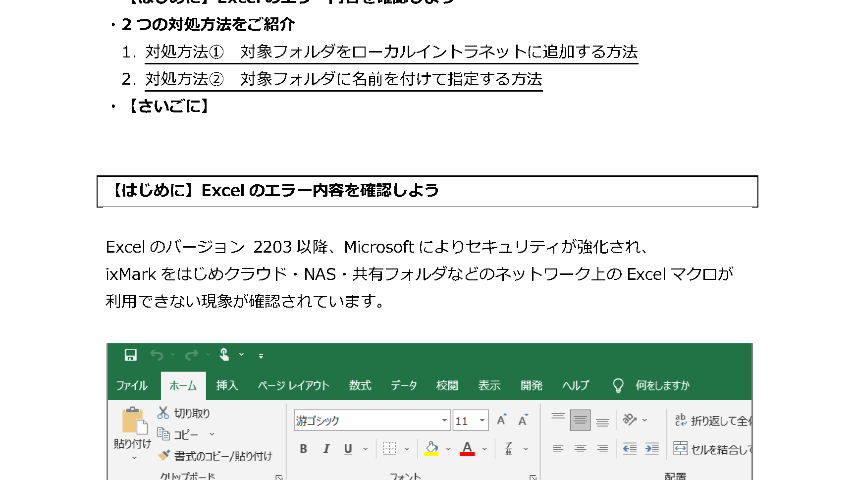Click the decrease indent icon
This screenshot has height=480, width=854.
630,449
